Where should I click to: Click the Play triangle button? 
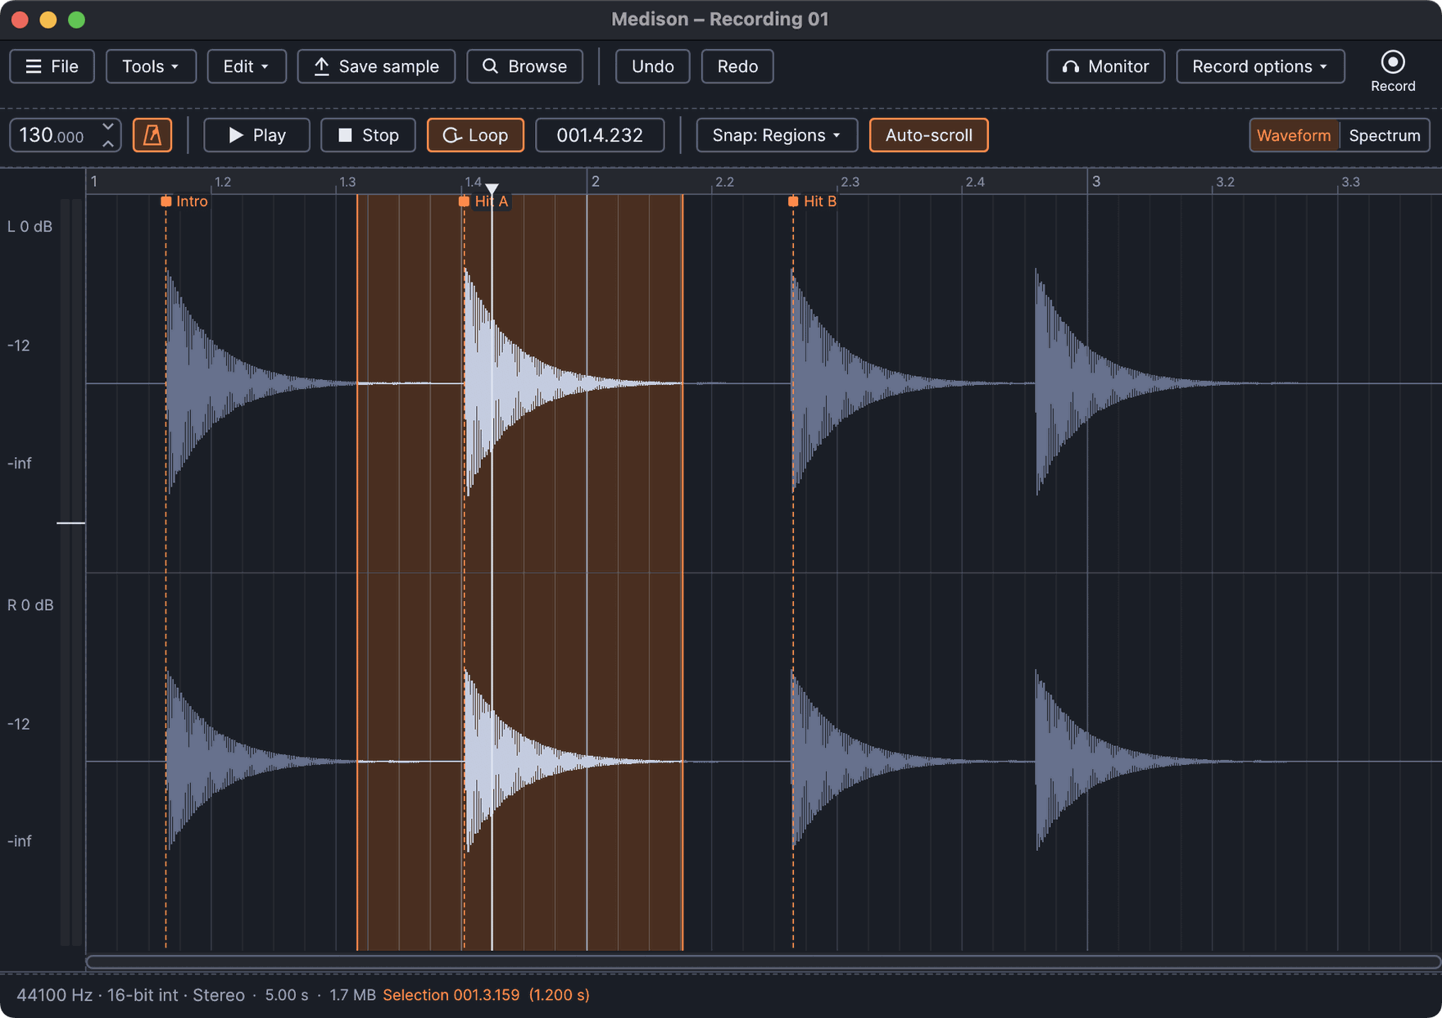click(x=256, y=135)
